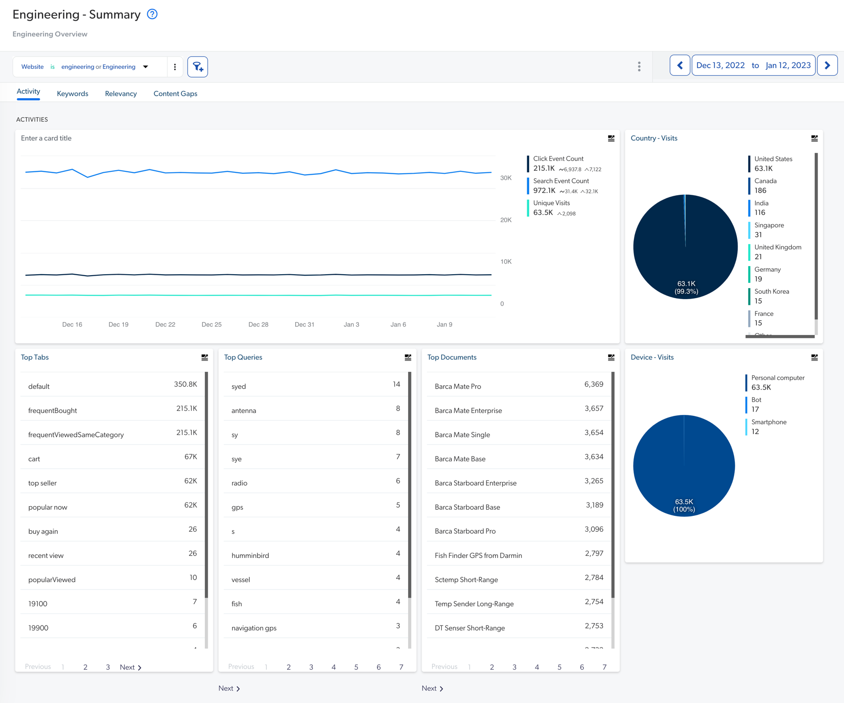This screenshot has width=844, height=703.
Task: Click the help icon next to Engineering - Summary
Action: 152,14
